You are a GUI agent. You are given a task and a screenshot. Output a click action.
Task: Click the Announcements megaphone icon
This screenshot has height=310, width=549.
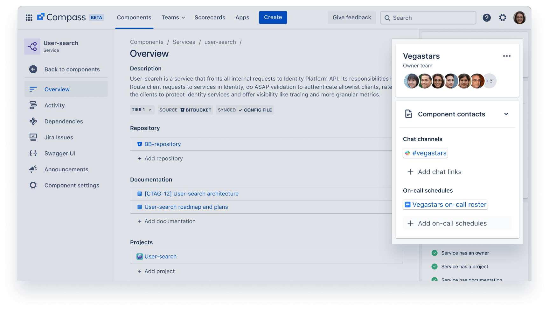coord(33,169)
